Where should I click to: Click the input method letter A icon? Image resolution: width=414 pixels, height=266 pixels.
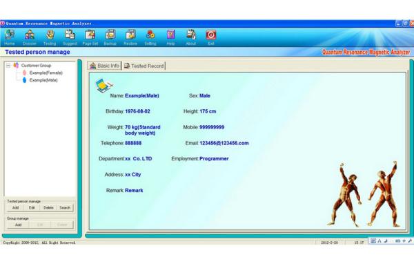click(x=379, y=241)
